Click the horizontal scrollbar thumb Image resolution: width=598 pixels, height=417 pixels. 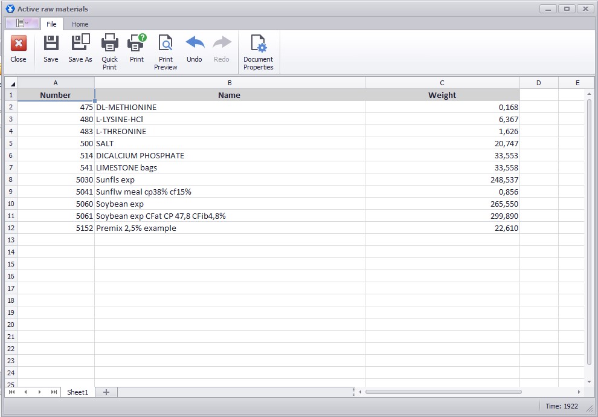pyautogui.click(x=443, y=392)
